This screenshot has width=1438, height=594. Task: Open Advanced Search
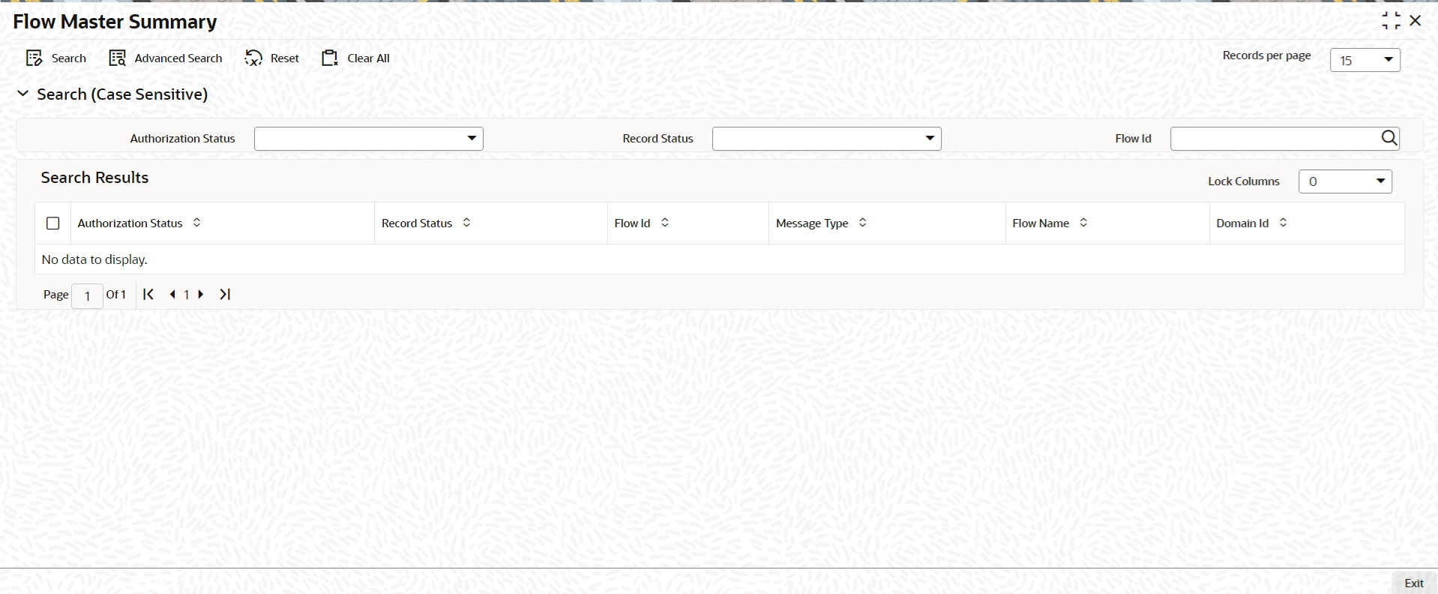166,58
